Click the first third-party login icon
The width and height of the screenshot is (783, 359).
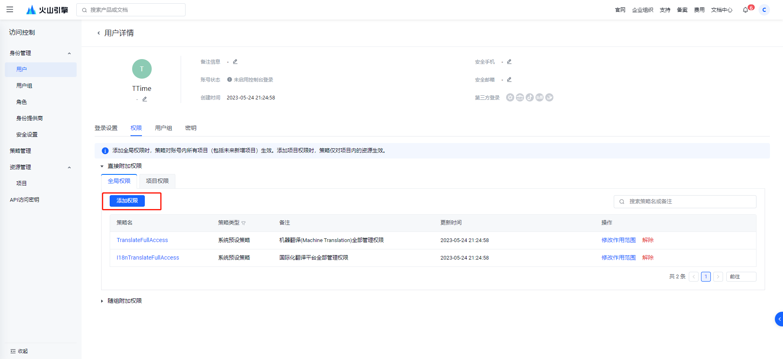[510, 97]
